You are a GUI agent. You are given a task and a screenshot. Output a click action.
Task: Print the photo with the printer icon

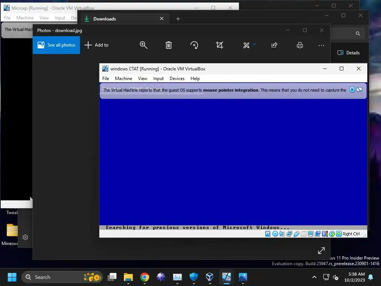300,45
